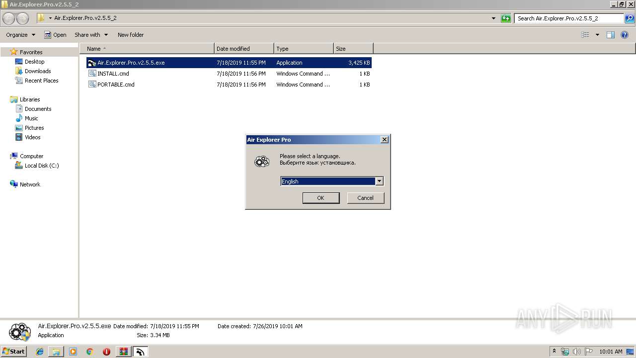Click the Start button
Viewport: 636px width, 358px height.
[14, 352]
